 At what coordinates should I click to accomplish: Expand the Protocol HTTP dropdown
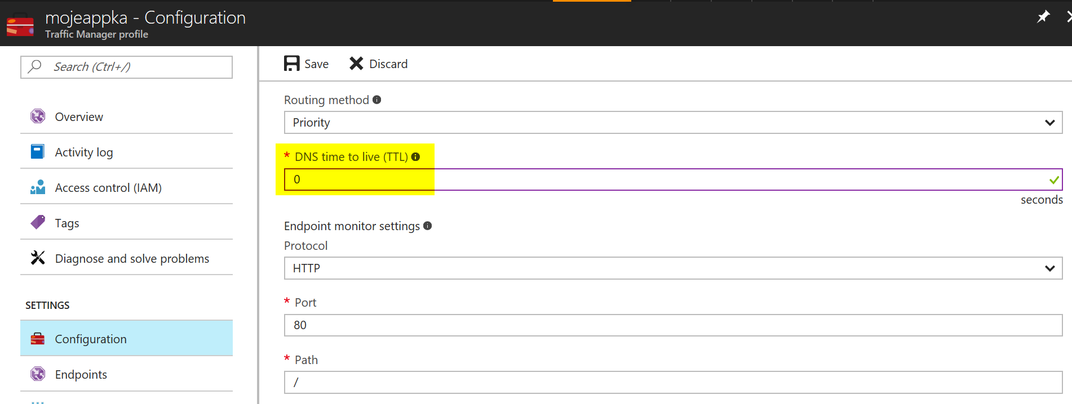673,268
